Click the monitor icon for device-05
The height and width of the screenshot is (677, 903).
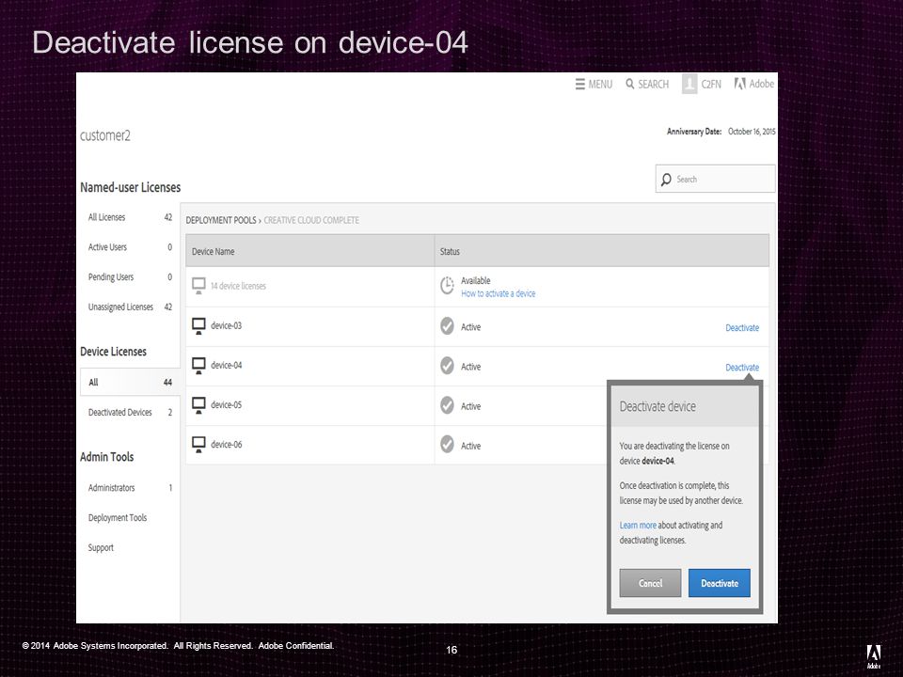(198, 406)
